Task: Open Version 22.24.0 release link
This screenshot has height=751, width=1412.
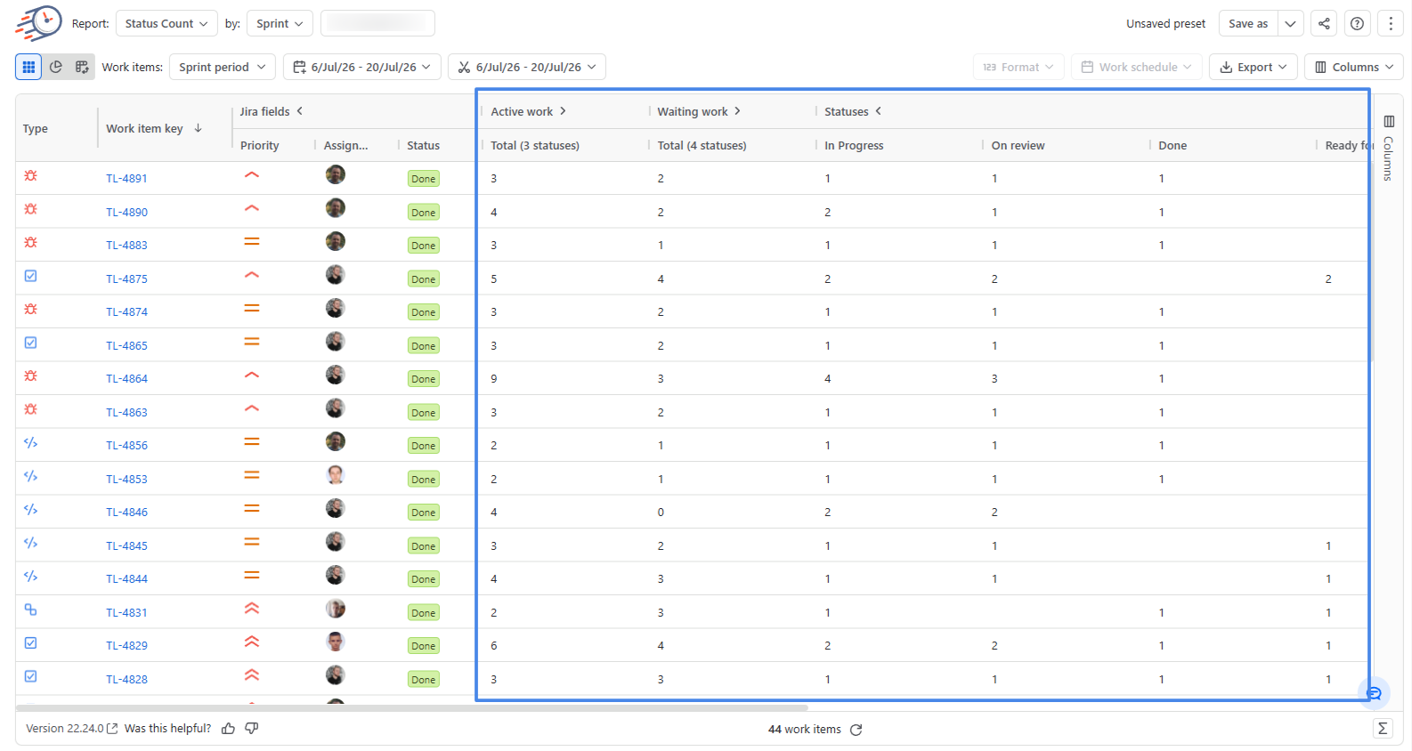Action: (71, 729)
